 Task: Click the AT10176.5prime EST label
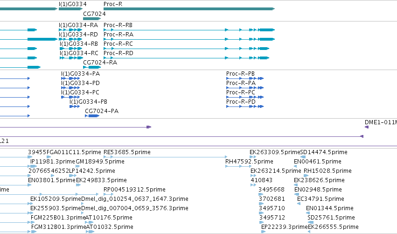click(109, 218)
